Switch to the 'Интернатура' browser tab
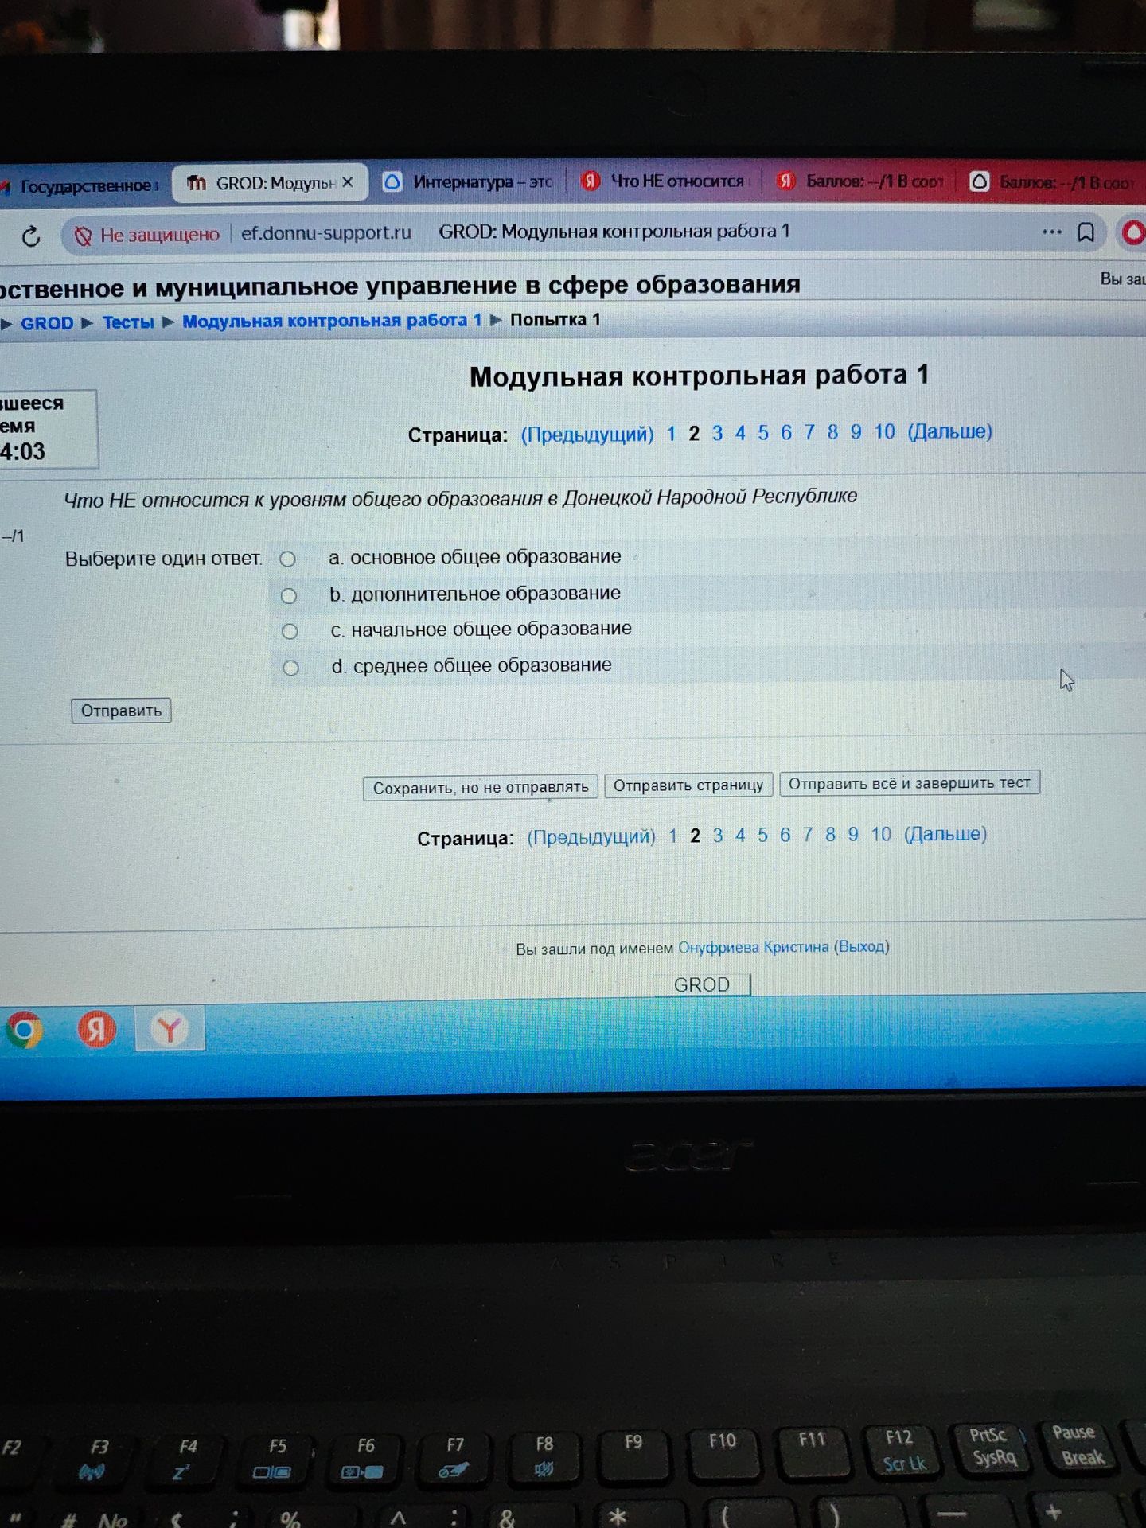This screenshot has width=1146, height=1528. (468, 182)
